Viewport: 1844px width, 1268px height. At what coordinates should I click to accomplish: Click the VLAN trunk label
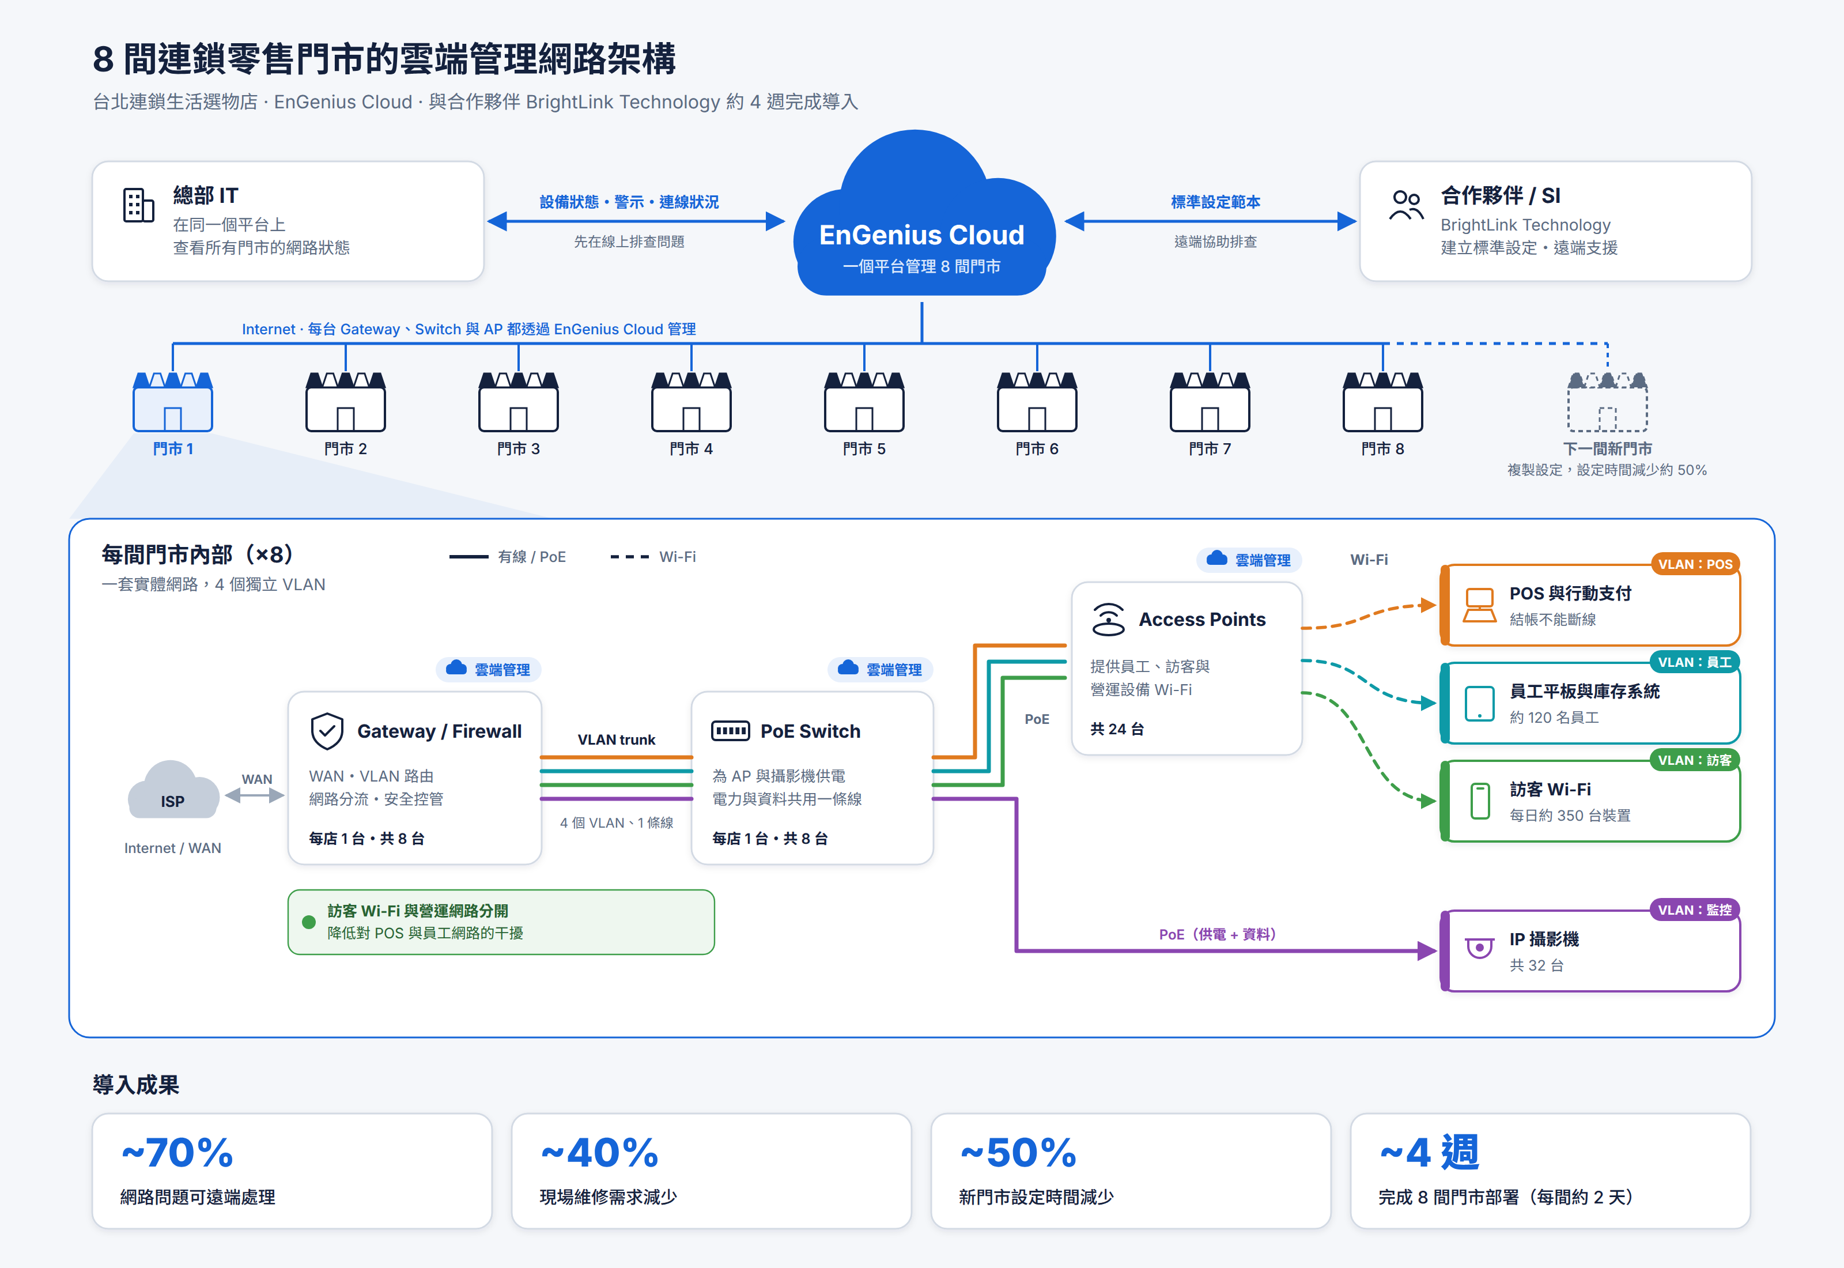coord(616,739)
